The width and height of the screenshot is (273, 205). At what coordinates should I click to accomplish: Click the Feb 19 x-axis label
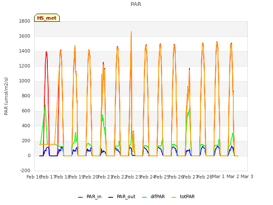[76, 177]
